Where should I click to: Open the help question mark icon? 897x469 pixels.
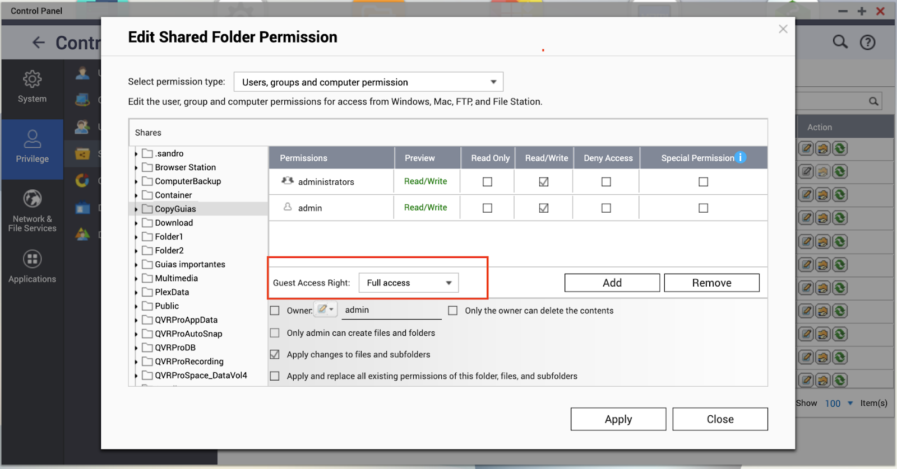[867, 43]
